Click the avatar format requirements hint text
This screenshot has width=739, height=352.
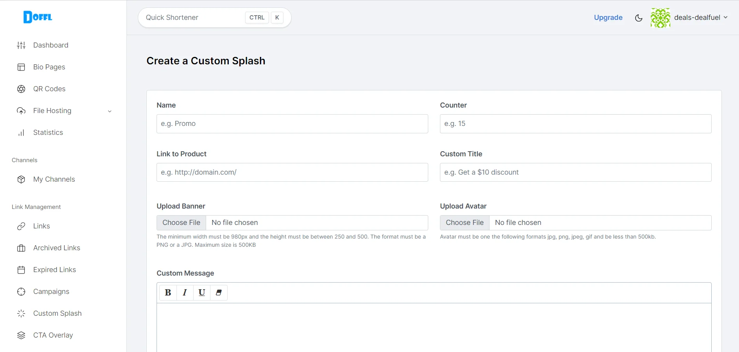(x=548, y=237)
